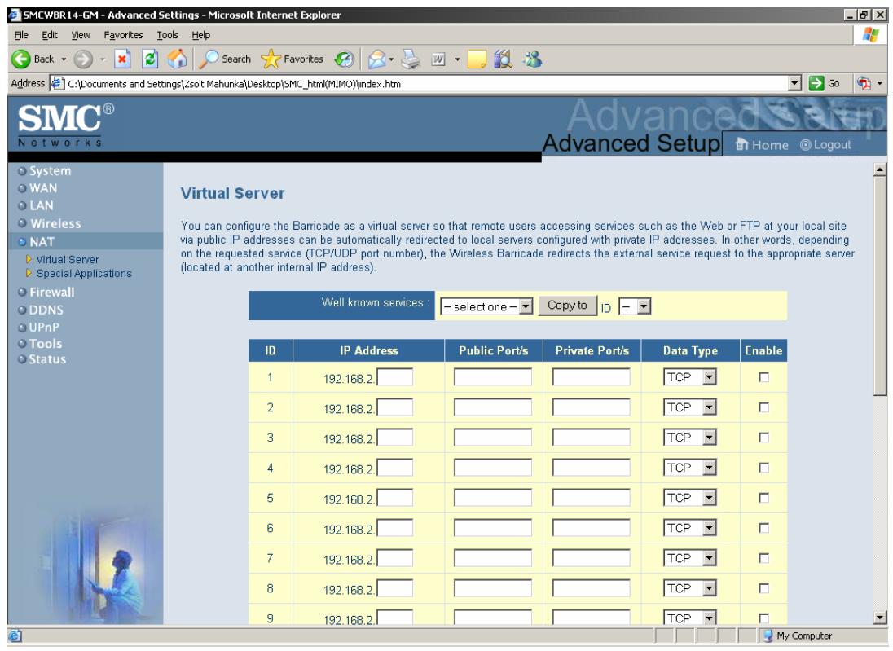
Task: Click the page icon in address bar
Action: (x=58, y=84)
